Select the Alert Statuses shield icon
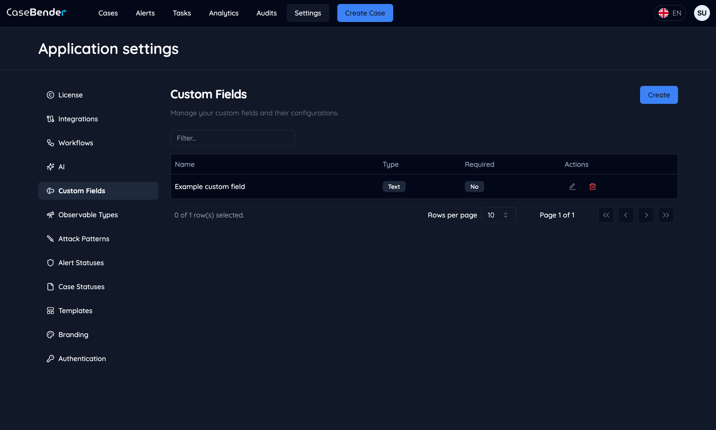This screenshot has width=716, height=430. pyautogui.click(x=50, y=262)
